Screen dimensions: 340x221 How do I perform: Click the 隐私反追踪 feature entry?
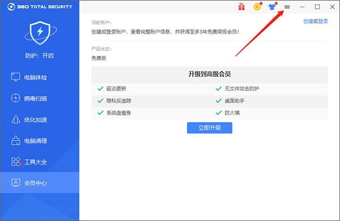119,101
